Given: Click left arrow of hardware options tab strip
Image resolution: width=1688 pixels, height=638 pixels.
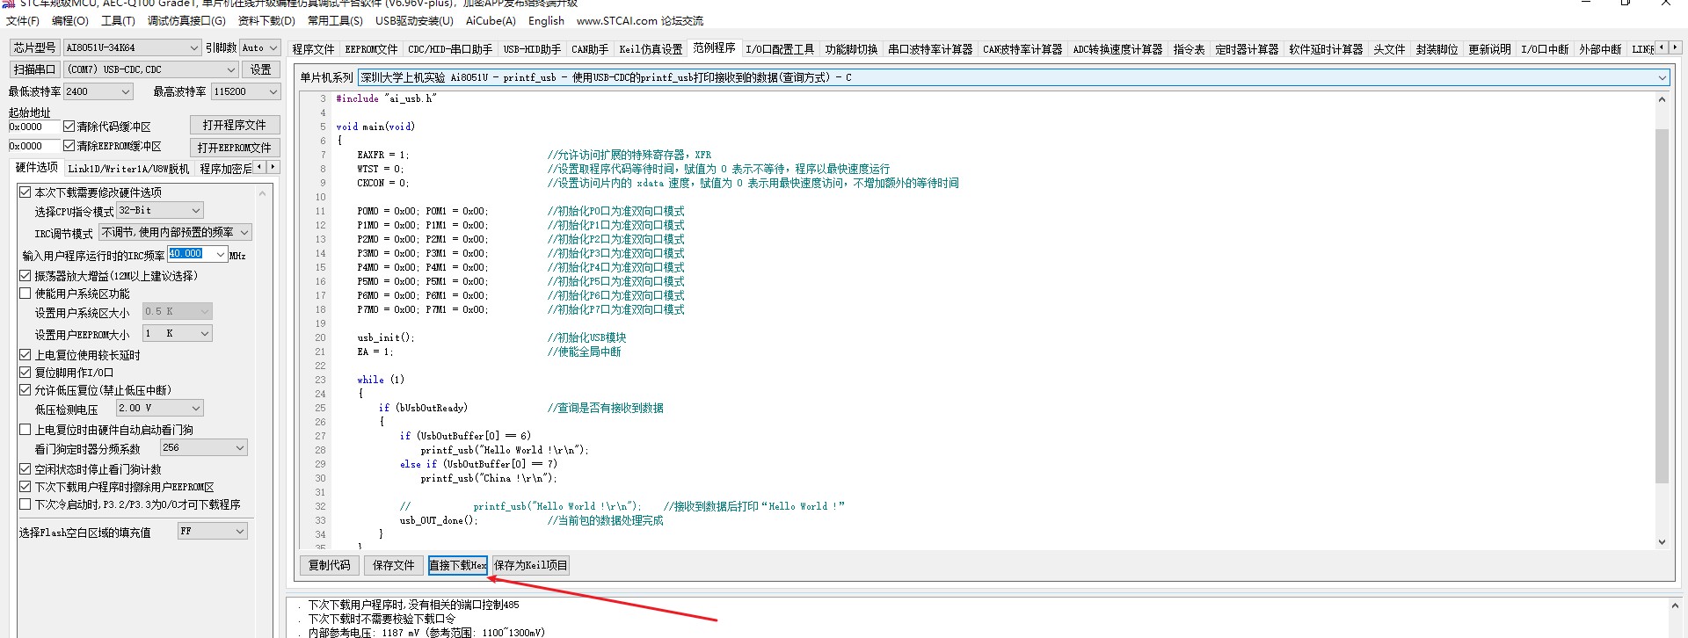Looking at the screenshot, I should (x=259, y=167).
